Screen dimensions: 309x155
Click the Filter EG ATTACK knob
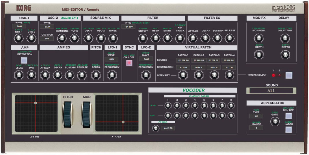click(x=193, y=38)
